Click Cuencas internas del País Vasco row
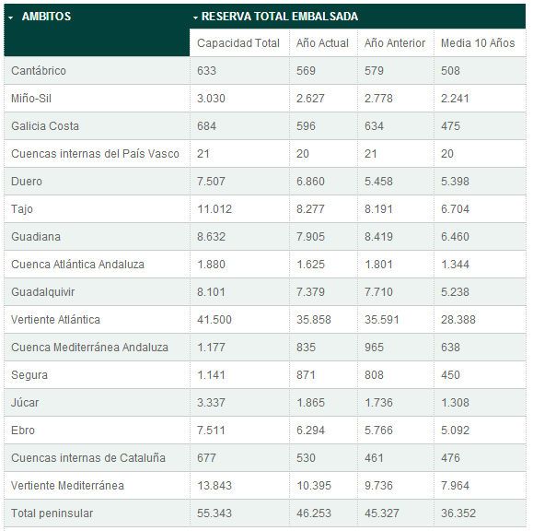Viewport: 533px width, 531px height. 265,154
